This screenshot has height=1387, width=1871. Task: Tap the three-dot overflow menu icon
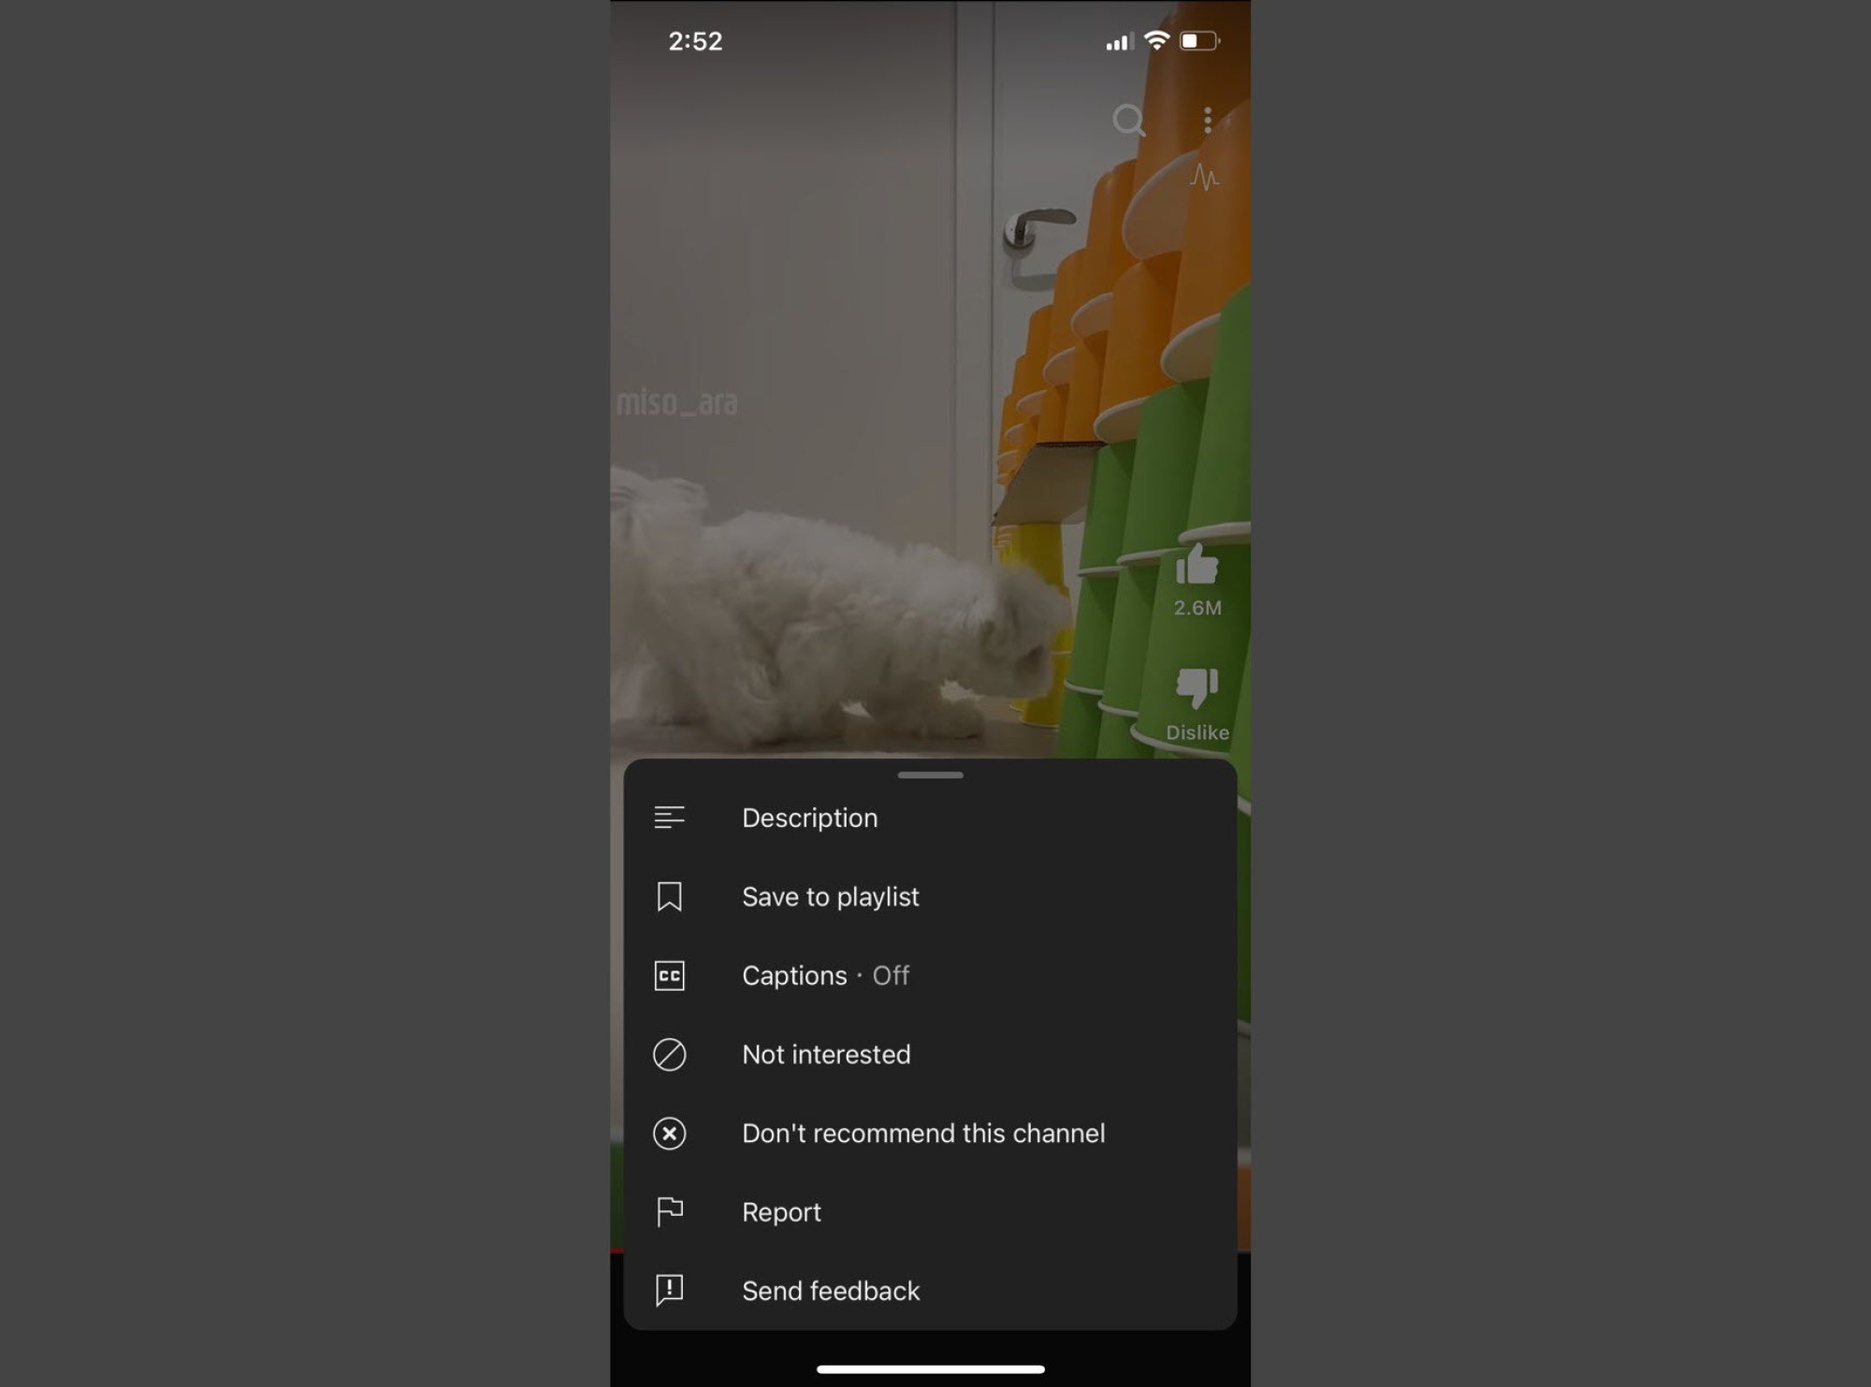(1210, 120)
